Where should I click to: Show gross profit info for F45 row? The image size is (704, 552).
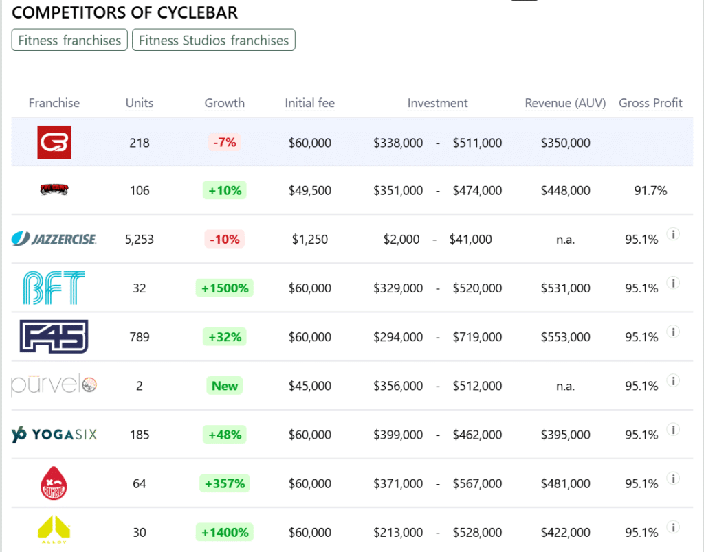click(x=672, y=332)
